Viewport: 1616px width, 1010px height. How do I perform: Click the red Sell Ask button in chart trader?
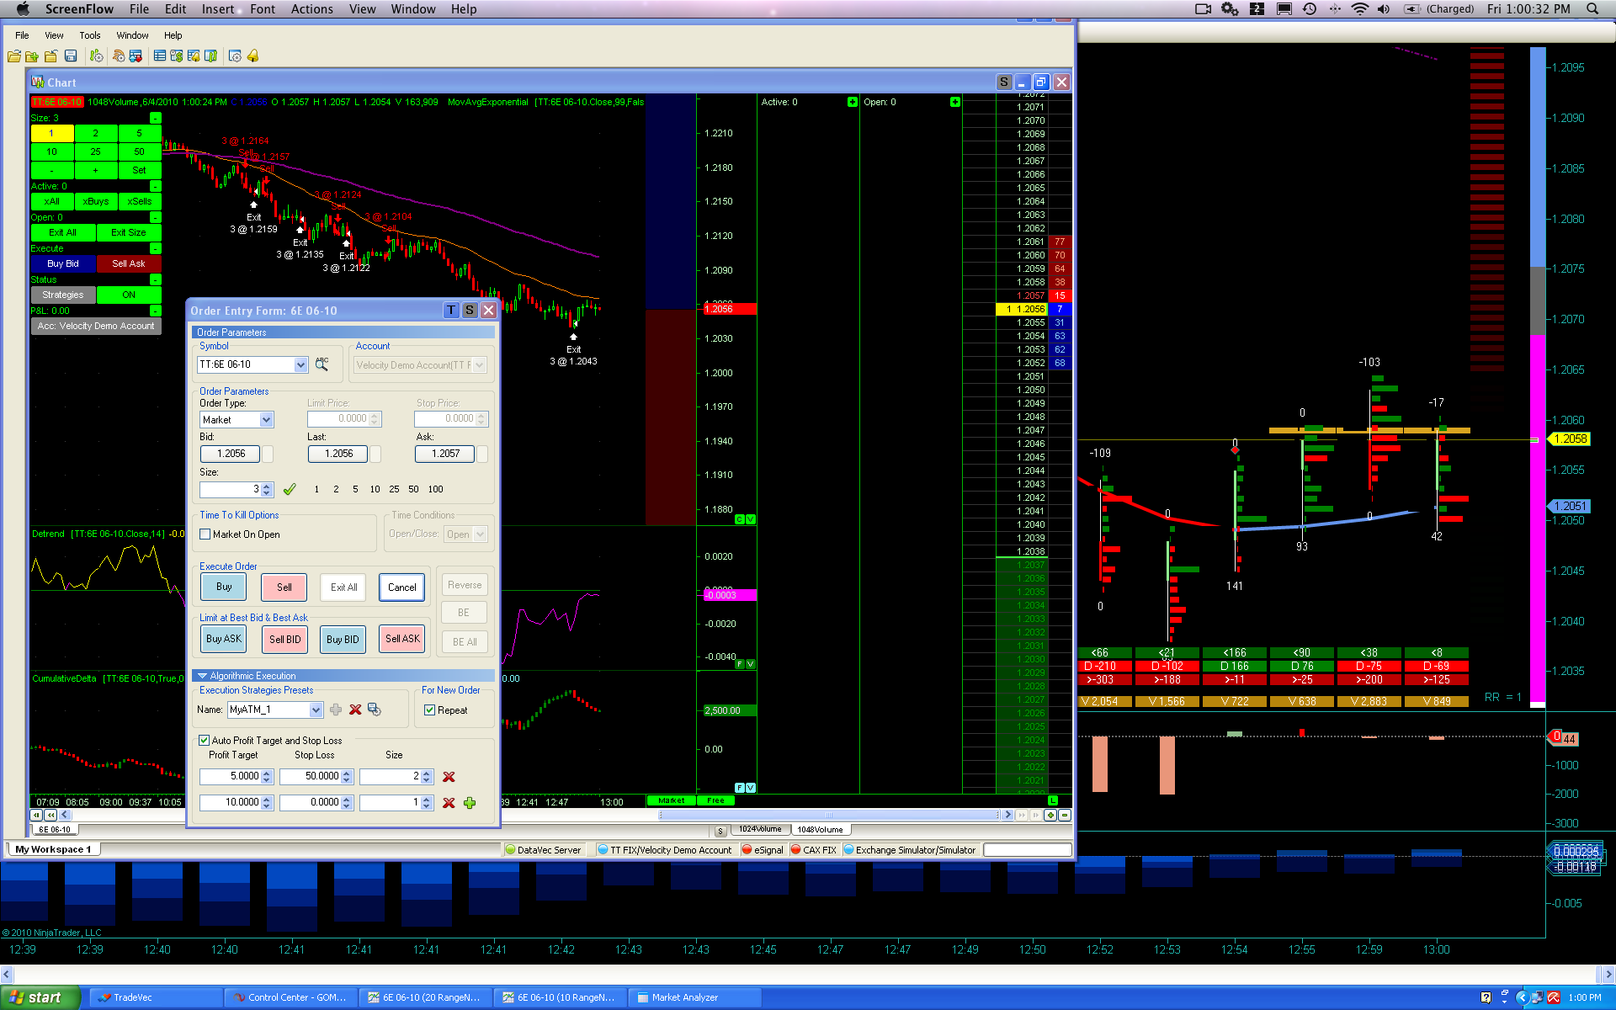(x=129, y=264)
